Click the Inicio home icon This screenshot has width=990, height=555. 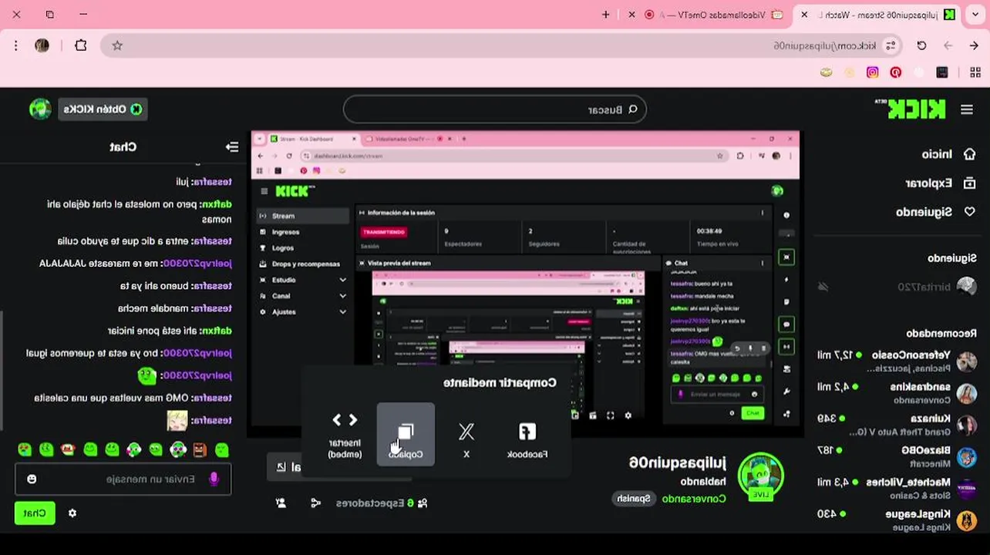click(969, 154)
